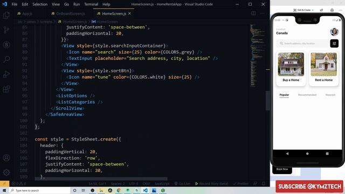Viewport: 345px width, 194px height.
Task: Click screens folder in the breadcrumb
Action: pyautogui.click(x=46, y=22)
